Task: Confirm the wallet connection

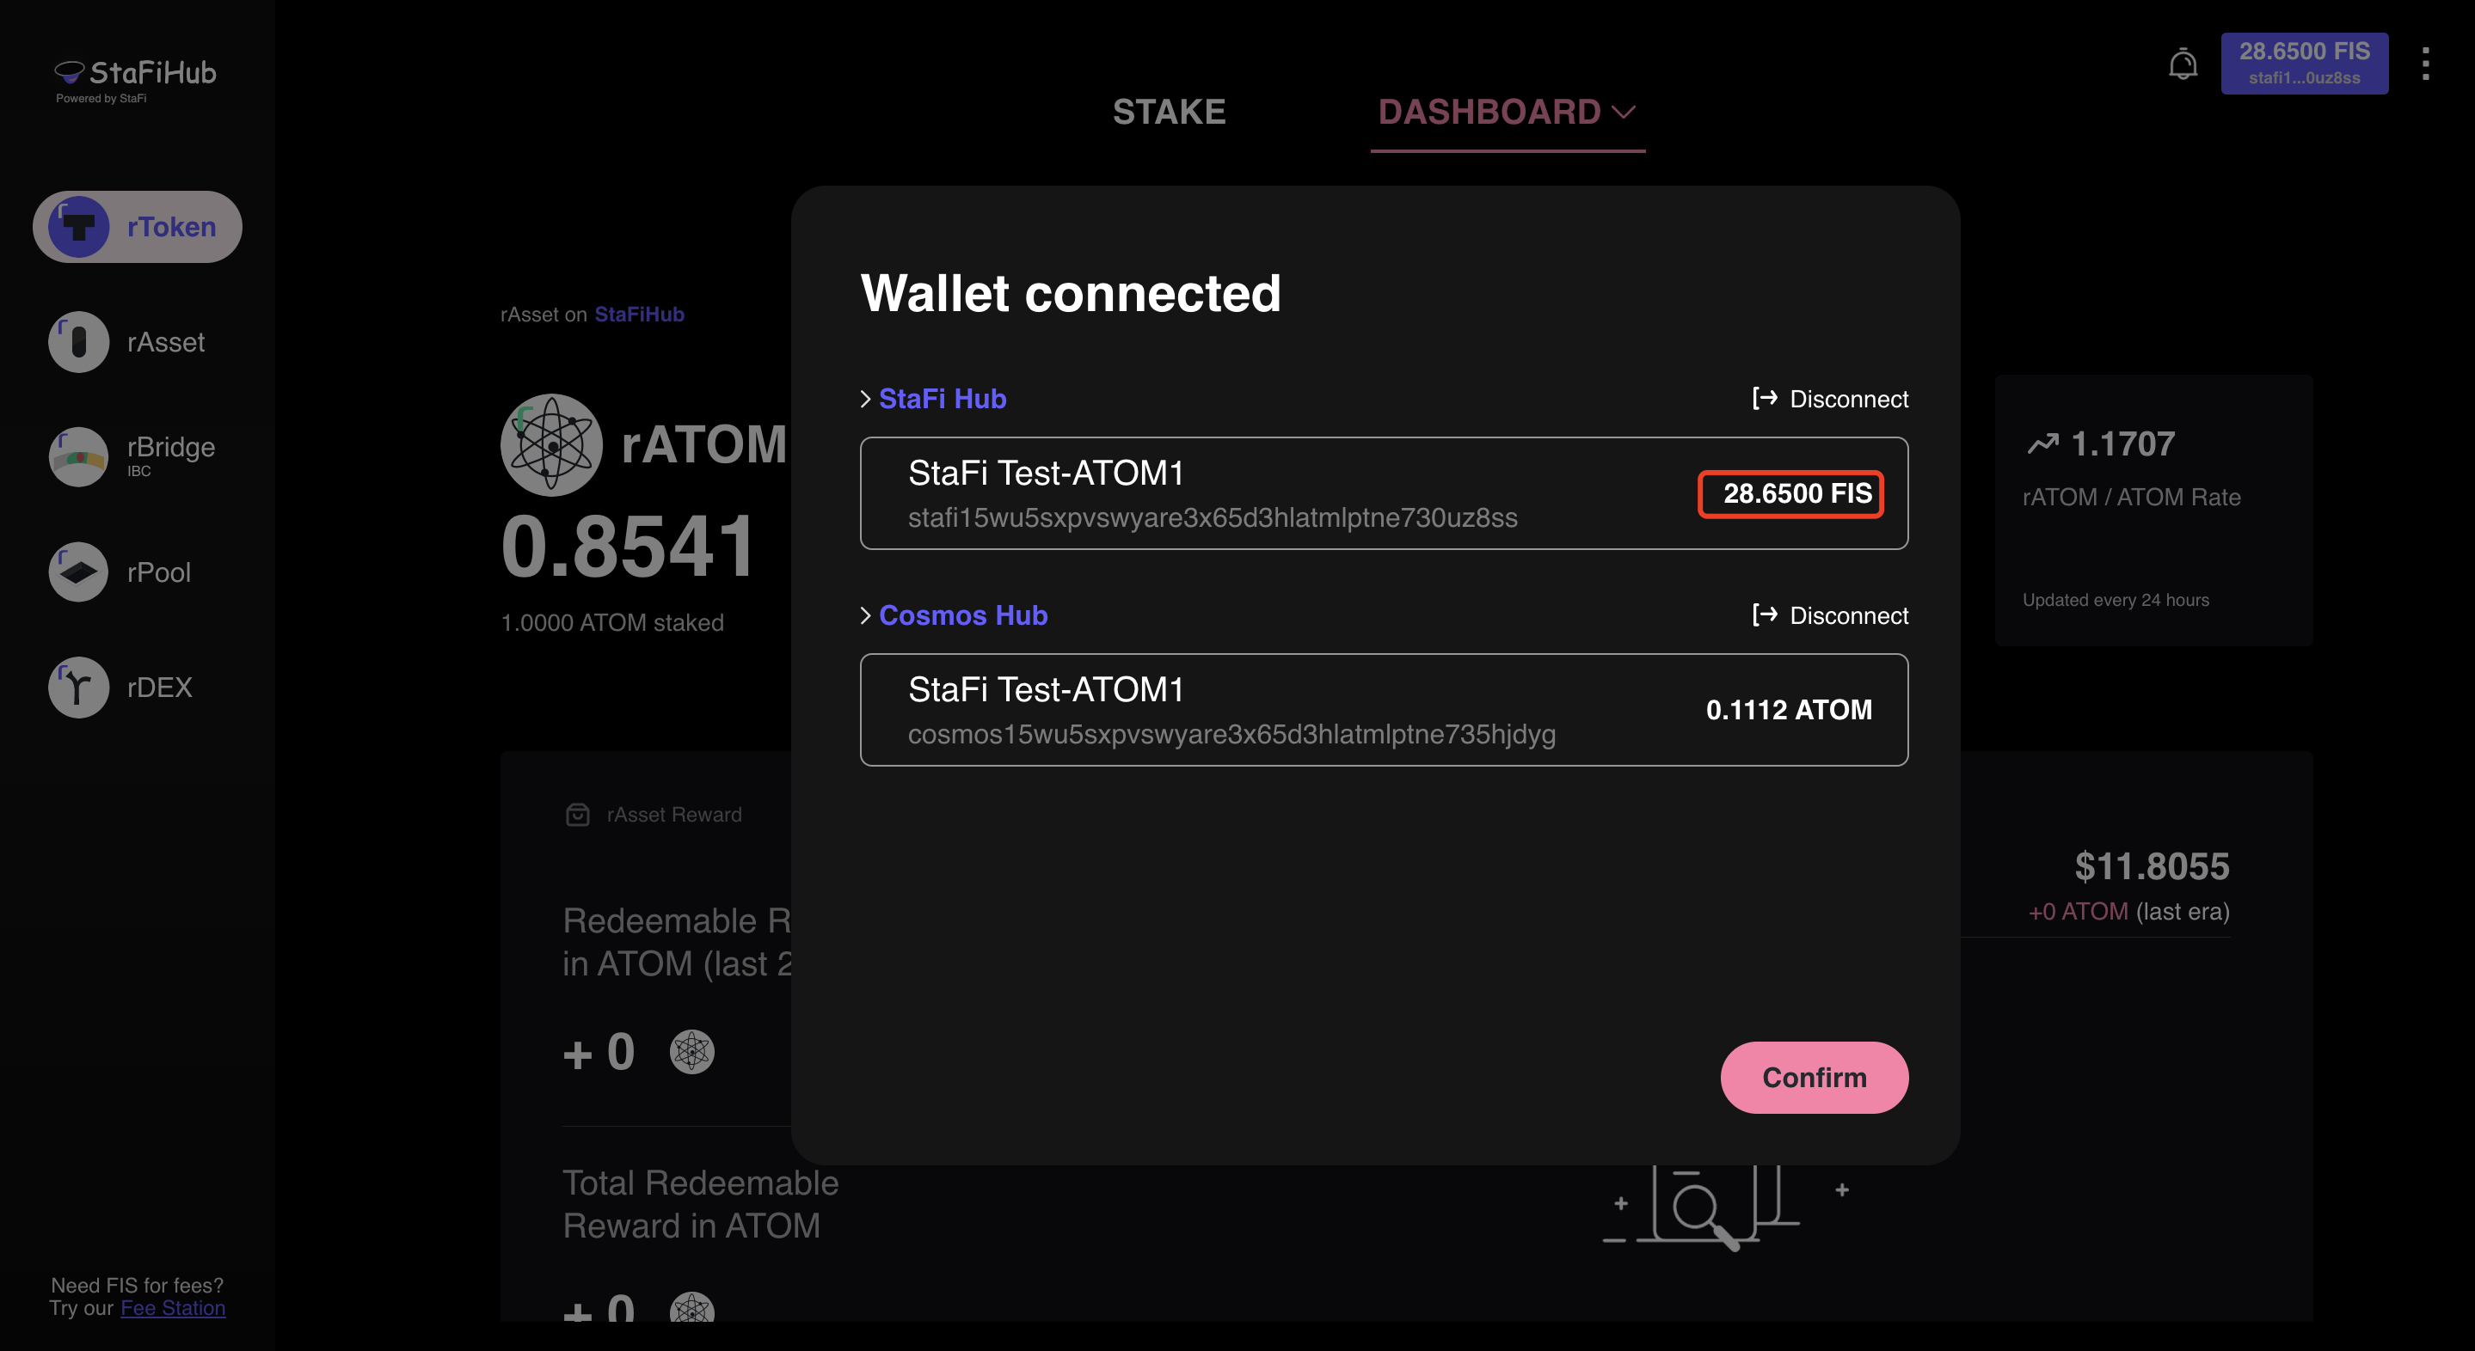Action: click(x=1814, y=1078)
